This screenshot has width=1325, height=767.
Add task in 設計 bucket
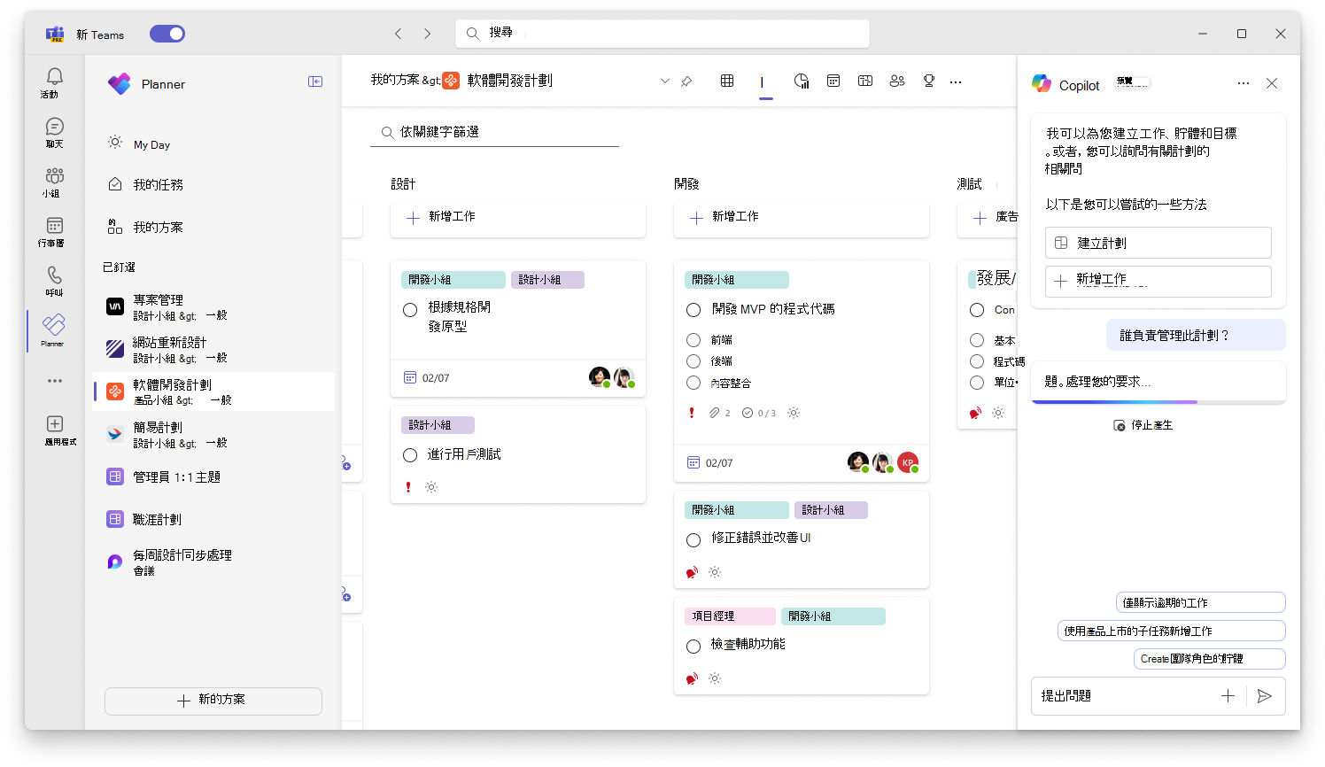[x=518, y=217]
